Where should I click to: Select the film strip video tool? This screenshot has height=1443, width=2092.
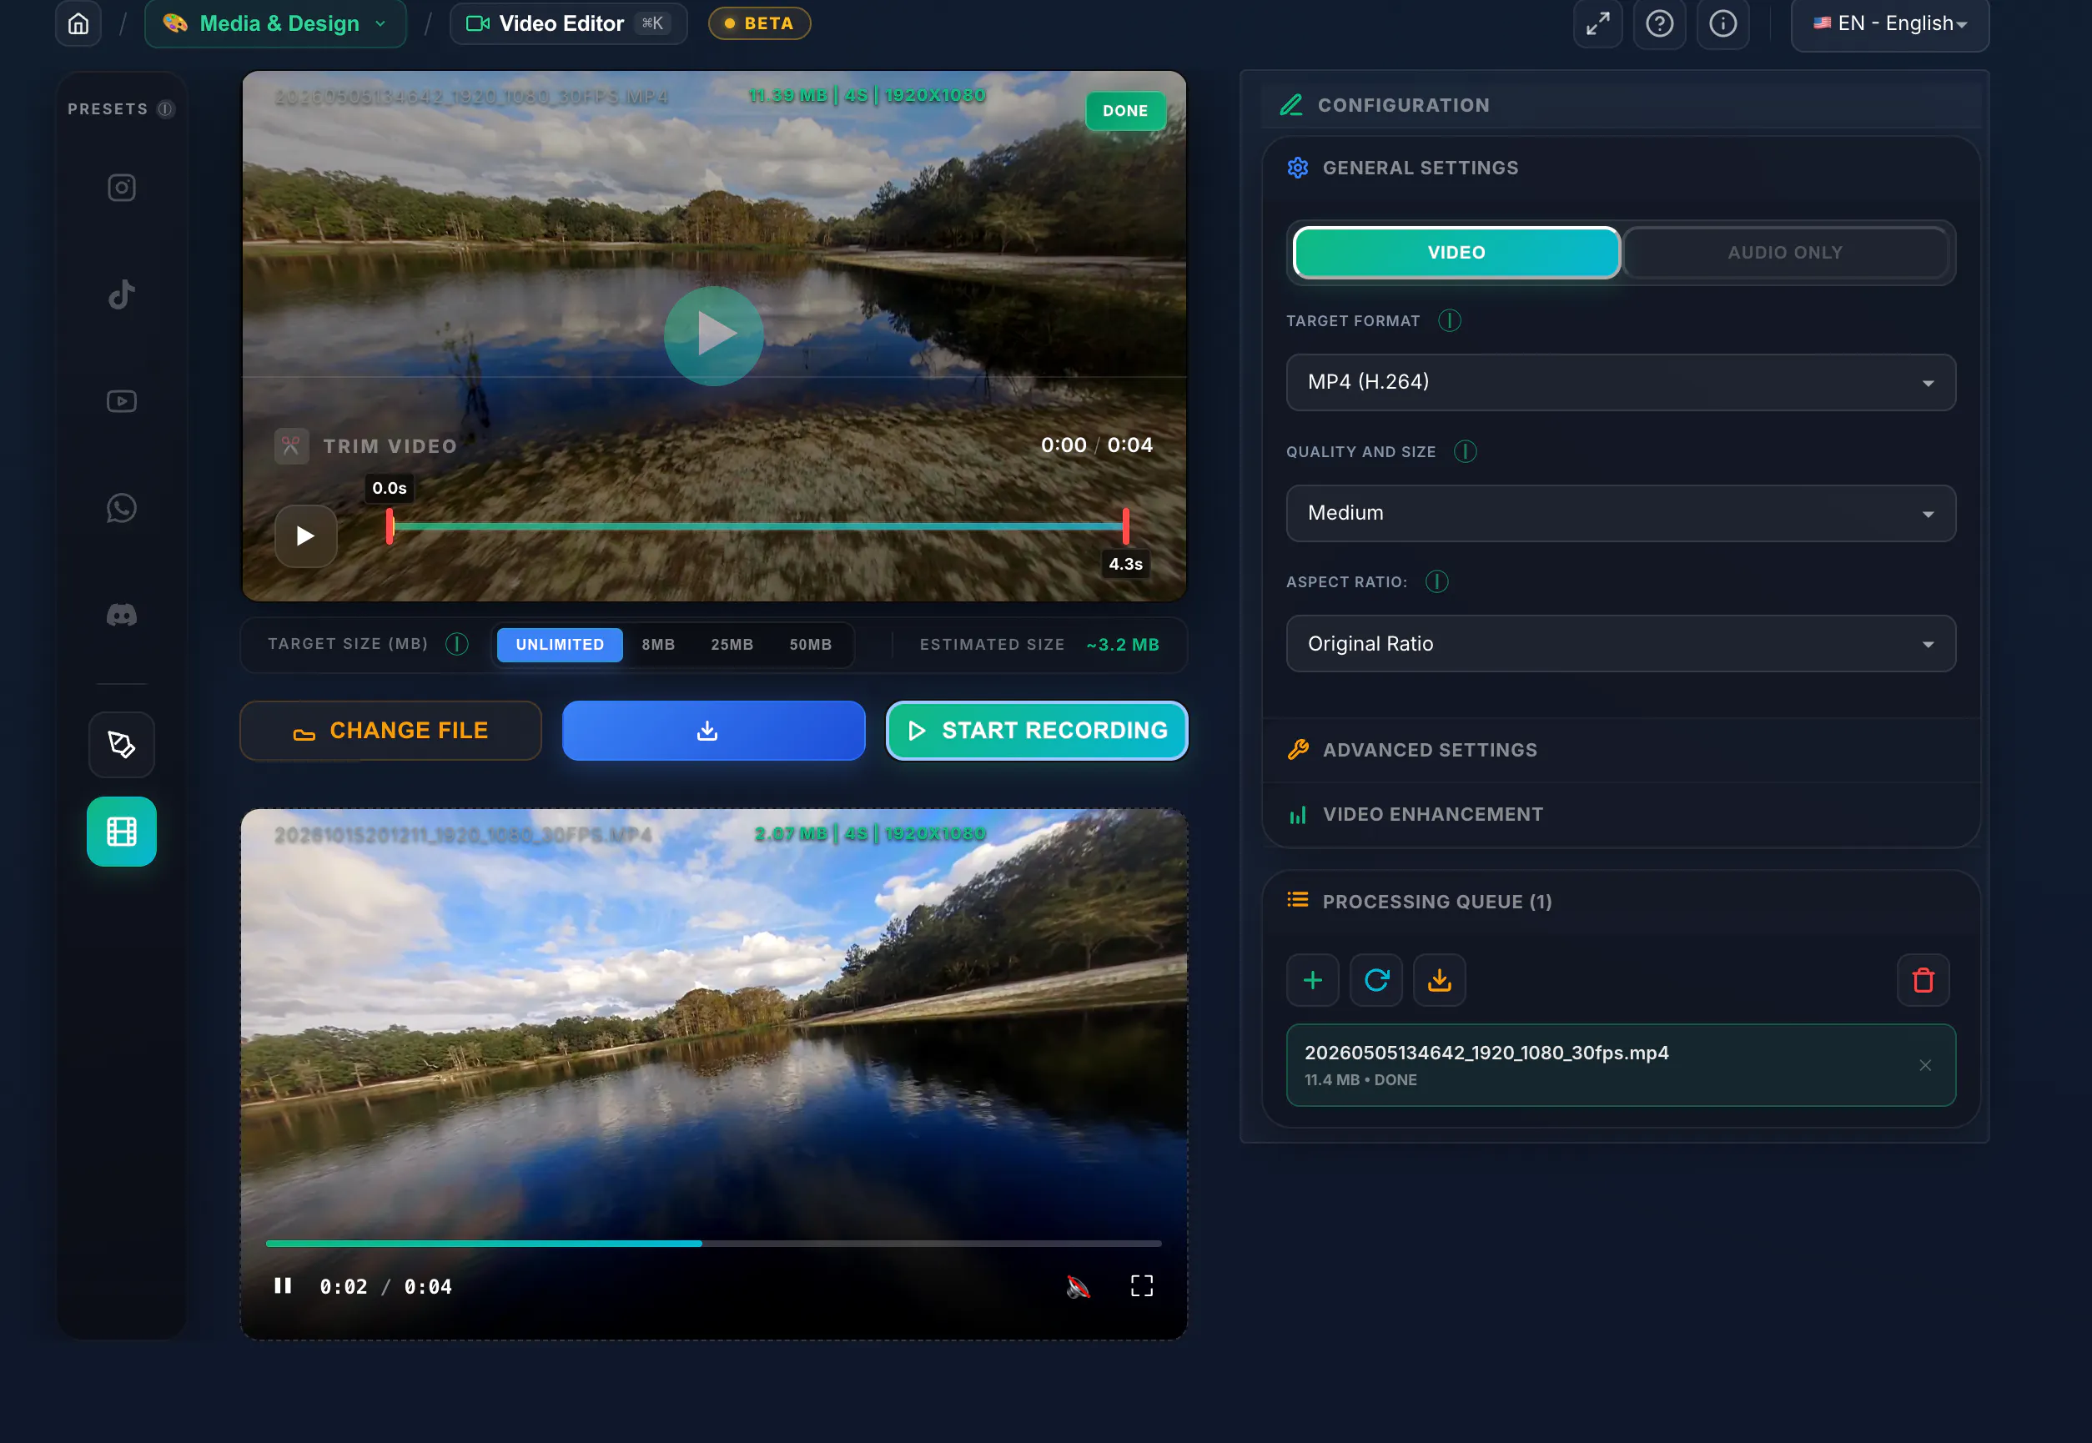[x=121, y=831]
